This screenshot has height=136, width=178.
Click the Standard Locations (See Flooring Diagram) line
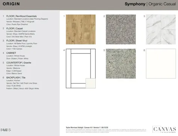coord(27,19)
